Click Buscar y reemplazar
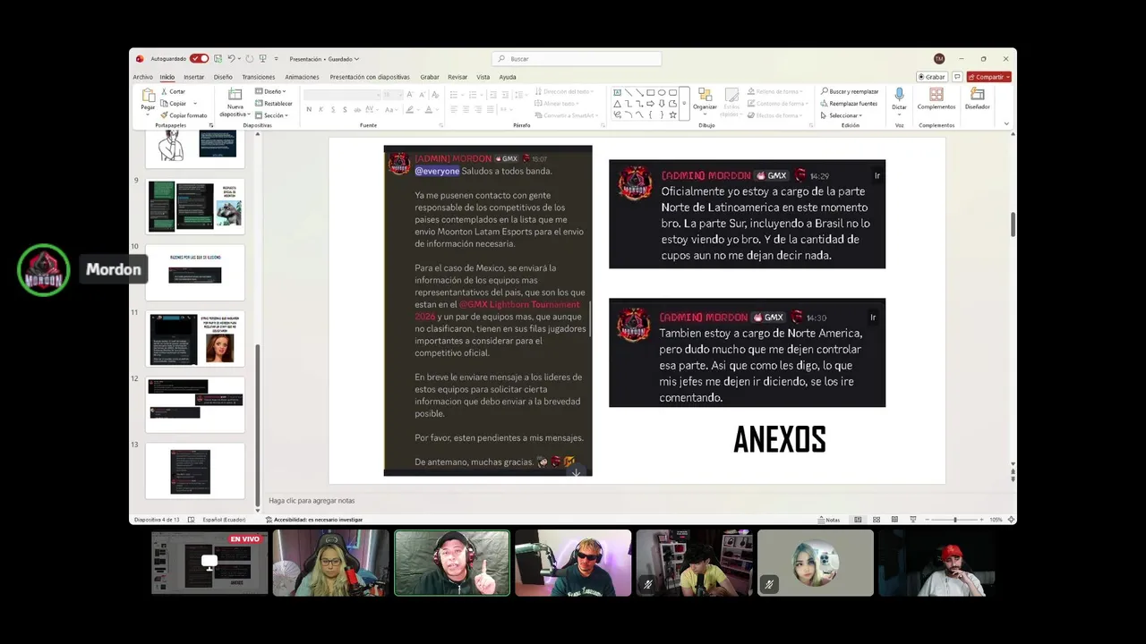1146x644 pixels. [849, 91]
